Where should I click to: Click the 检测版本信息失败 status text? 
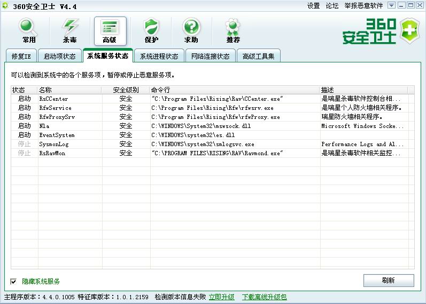(x=181, y=297)
